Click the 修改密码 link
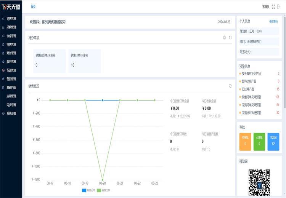 pos(273,21)
